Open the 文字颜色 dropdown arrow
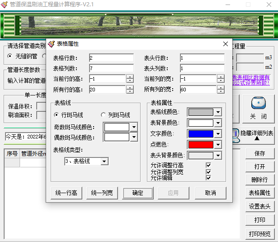 [x=218, y=134]
